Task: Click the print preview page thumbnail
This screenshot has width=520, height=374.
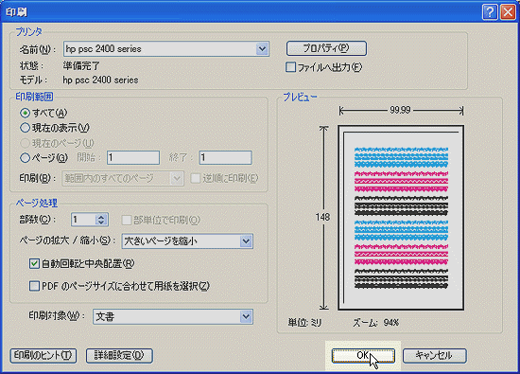Action: tap(401, 218)
